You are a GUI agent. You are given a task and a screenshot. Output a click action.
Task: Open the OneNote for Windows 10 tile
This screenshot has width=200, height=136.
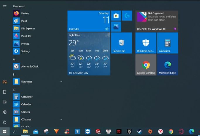point(157,21)
